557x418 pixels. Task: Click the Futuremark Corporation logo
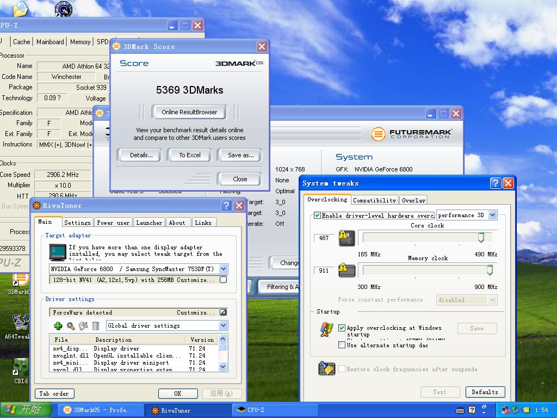tap(411, 134)
